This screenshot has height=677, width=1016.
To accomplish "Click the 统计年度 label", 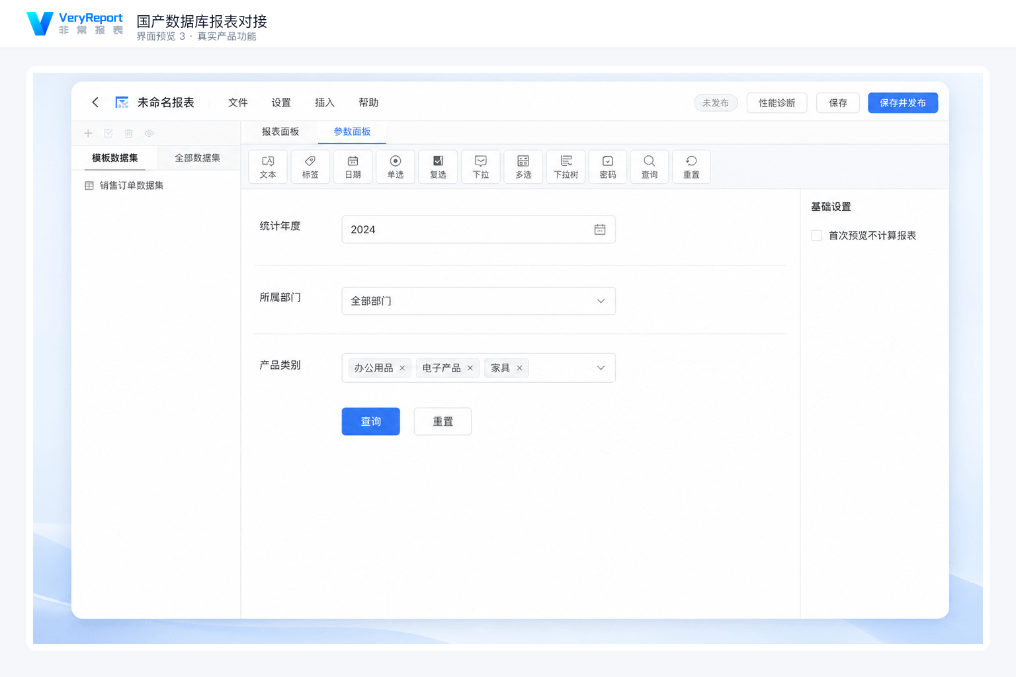I will (x=280, y=226).
